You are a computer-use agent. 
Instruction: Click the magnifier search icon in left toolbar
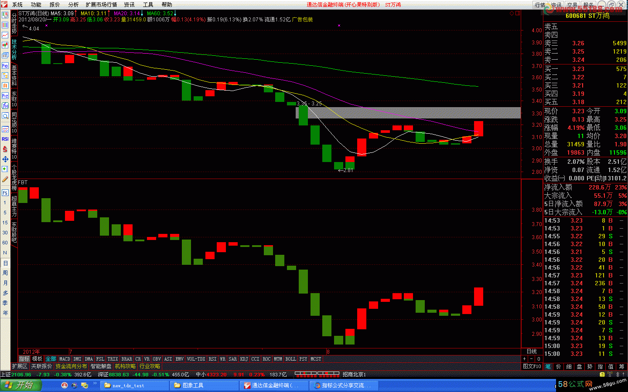pos(5,116)
